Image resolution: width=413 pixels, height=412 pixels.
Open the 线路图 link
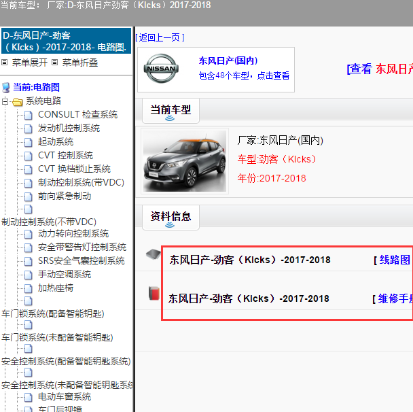[x=394, y=260]
